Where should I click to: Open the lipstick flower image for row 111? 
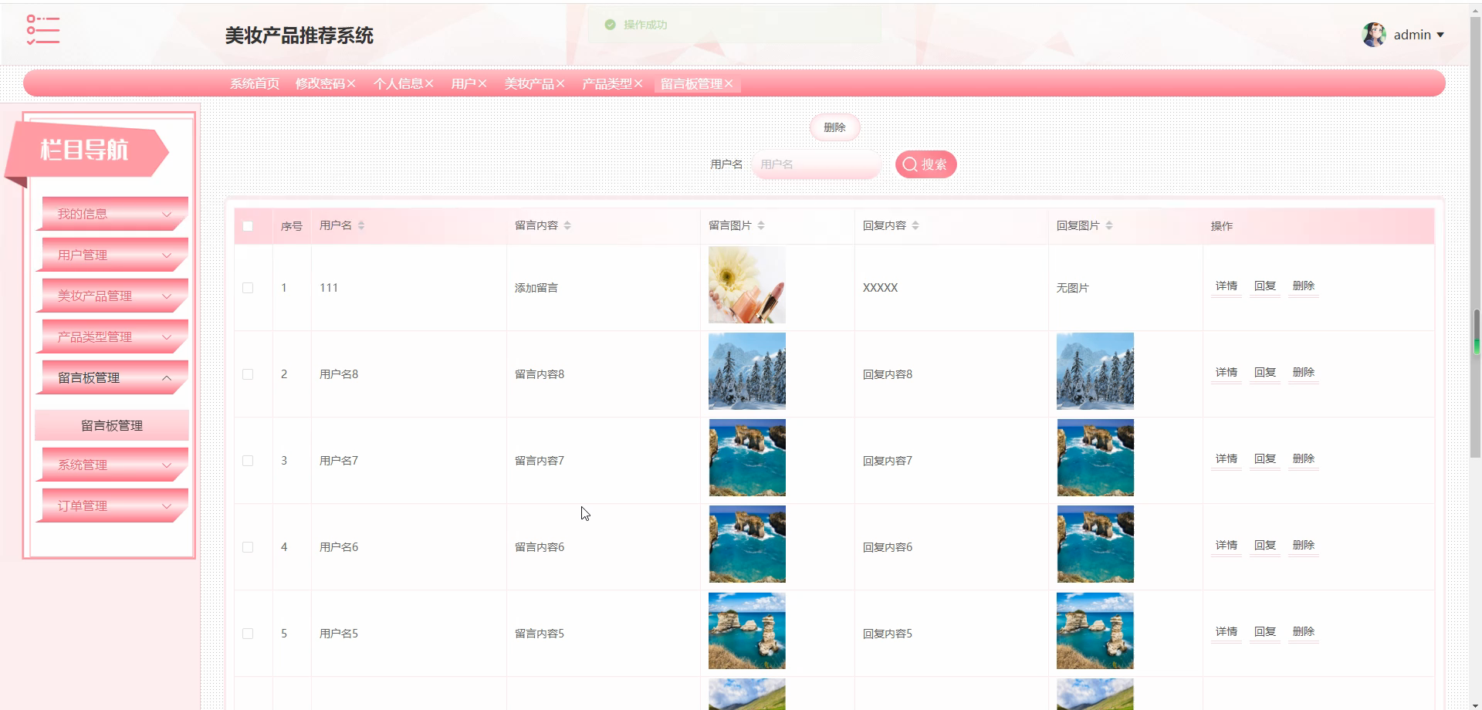click(x=747, y=285)
